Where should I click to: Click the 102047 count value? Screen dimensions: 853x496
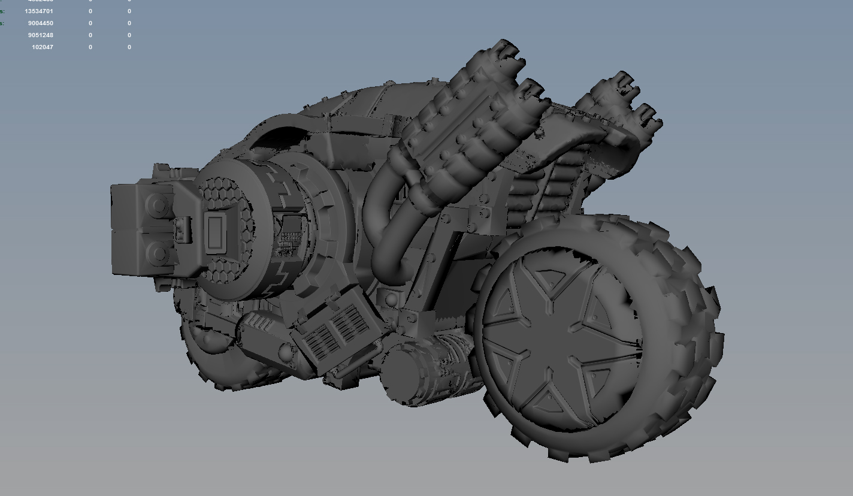(43, 47)
